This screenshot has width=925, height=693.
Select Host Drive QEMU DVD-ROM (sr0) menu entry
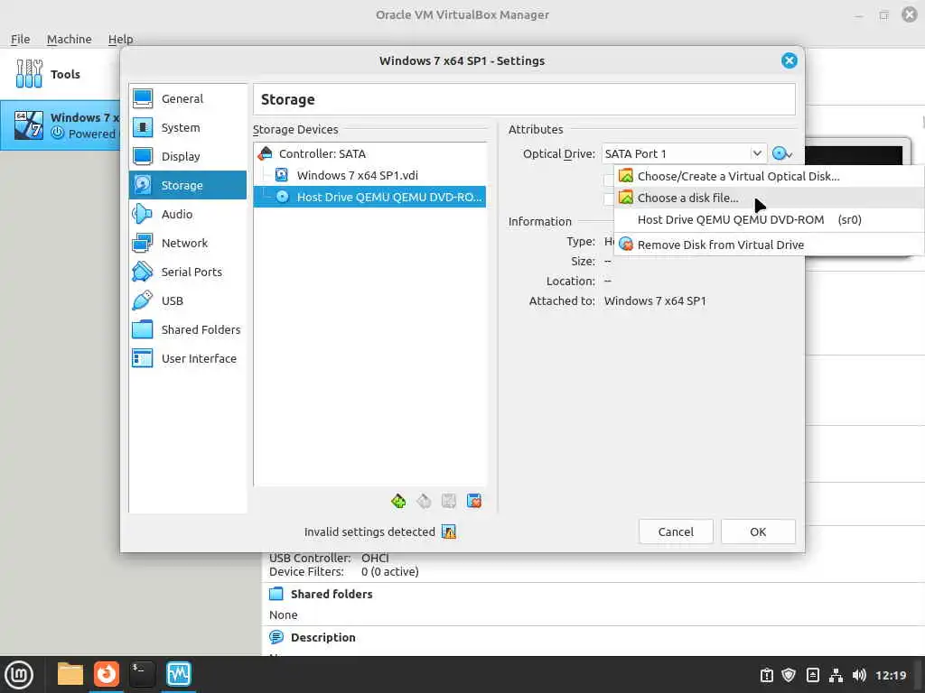point(769,220)
